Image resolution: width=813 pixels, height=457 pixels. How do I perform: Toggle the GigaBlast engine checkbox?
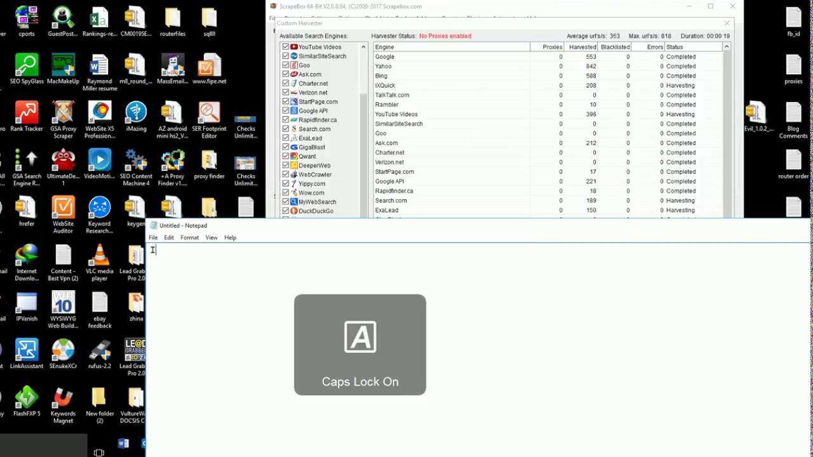(286, 147)
